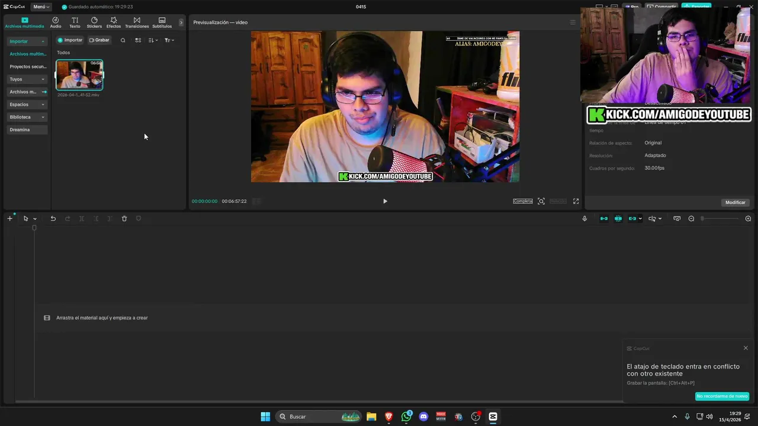The height and width of the screenshot is (426, 758).
Task: Click the Completa quality button
Action: click(x=523, y=201)
